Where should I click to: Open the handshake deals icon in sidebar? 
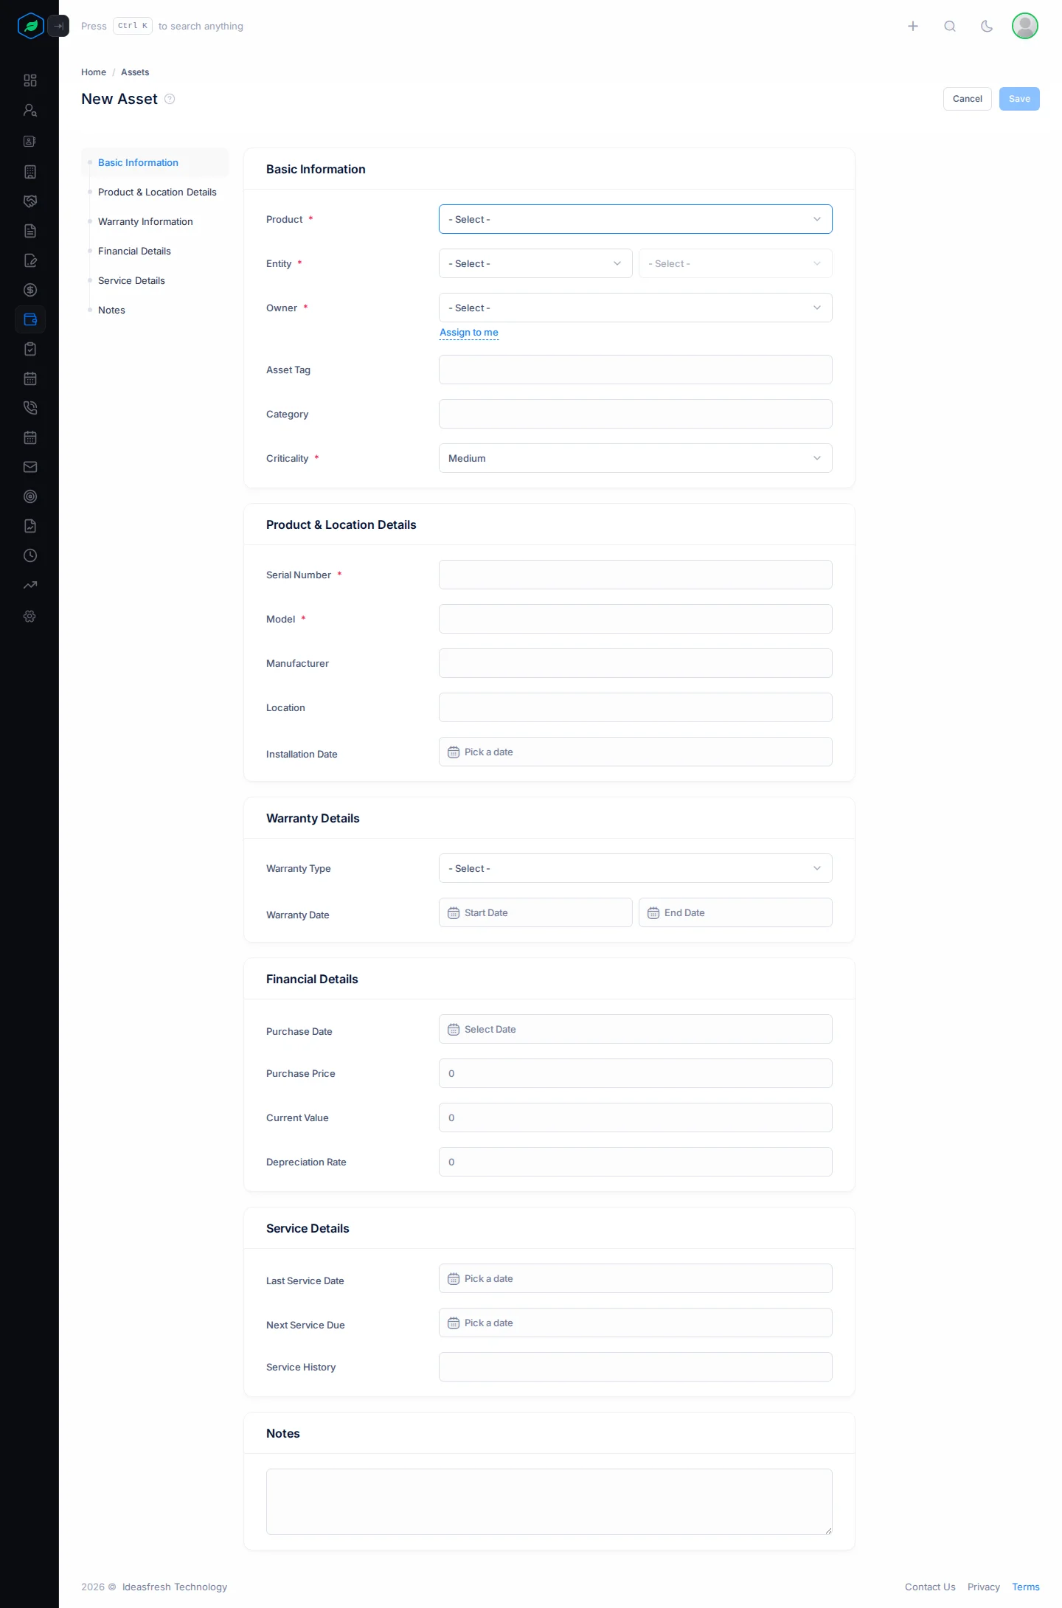pos(30,201)
